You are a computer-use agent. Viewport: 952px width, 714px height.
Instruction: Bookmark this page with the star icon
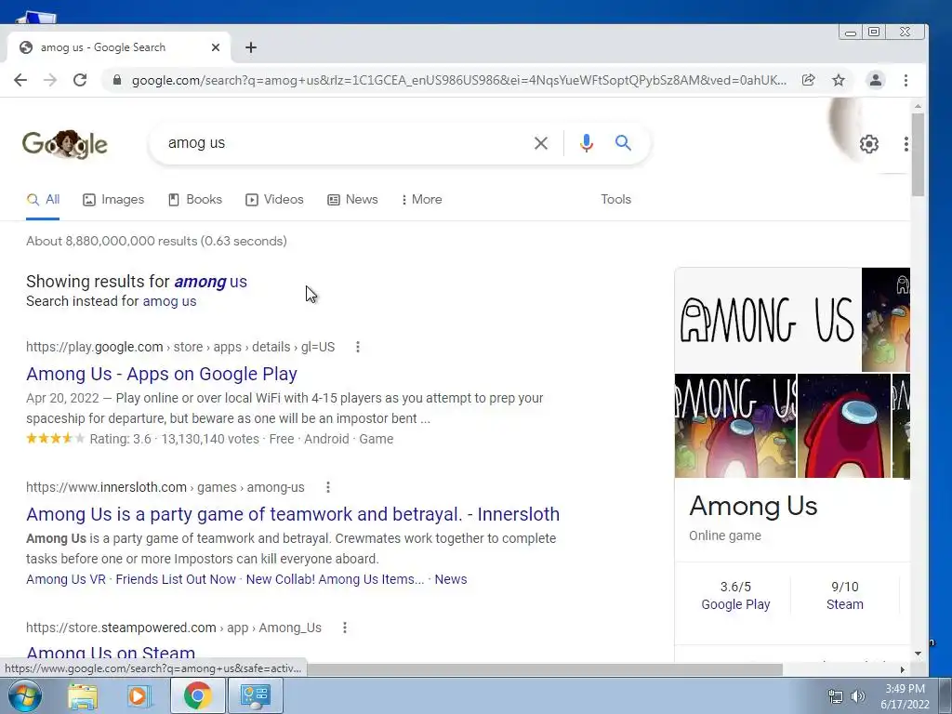[839, 80]
